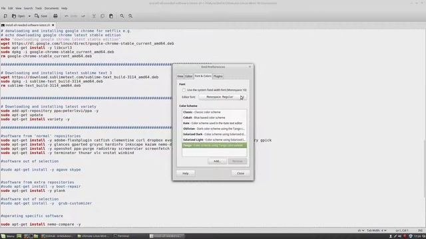Select the Solarized Dark color scheme
Viewport: 426px width, 239px height.
tap(214, 134)
